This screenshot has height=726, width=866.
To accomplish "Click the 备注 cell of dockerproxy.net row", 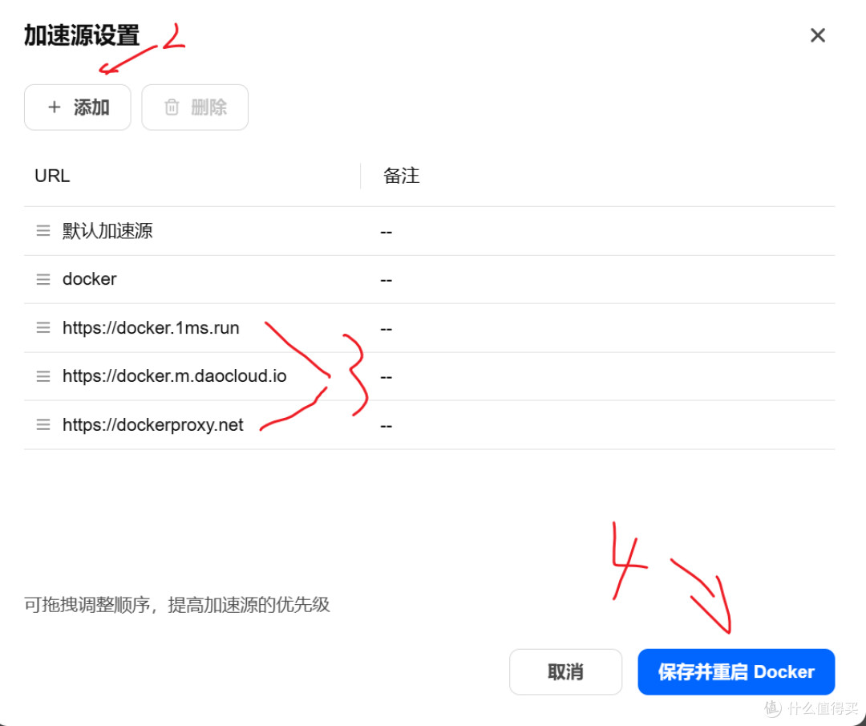I will pos(386,426).
